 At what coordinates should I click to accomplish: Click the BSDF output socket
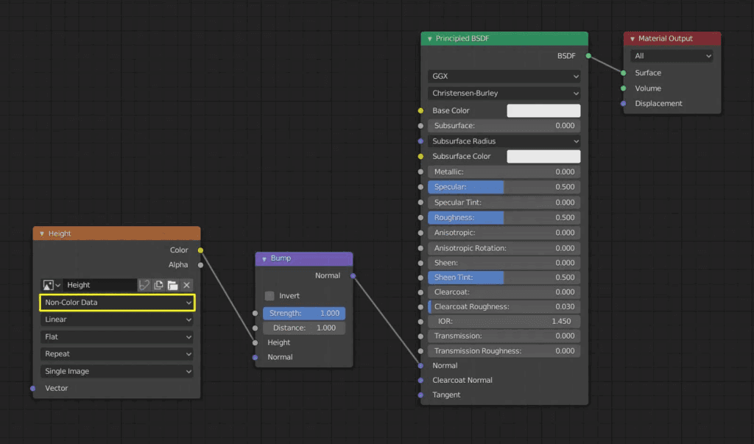coord(588,56)
